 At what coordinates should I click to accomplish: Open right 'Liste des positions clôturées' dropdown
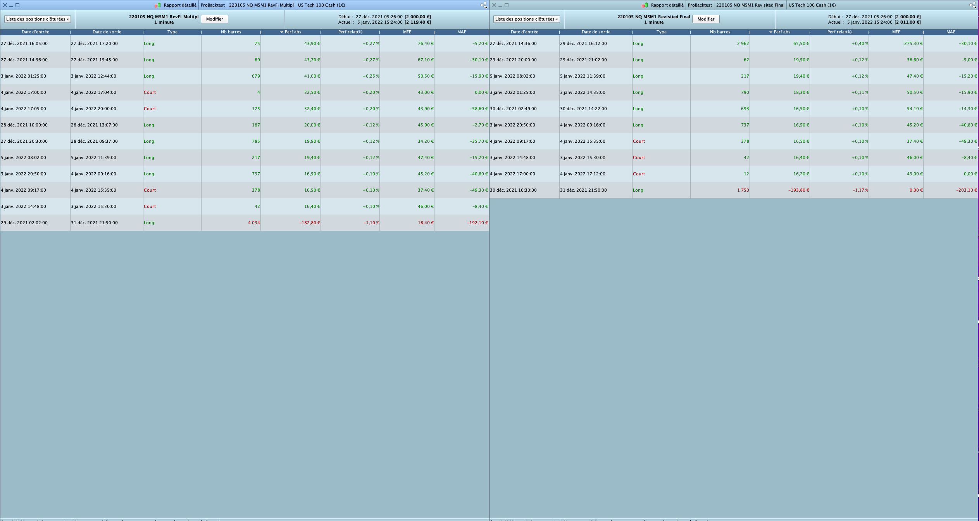pyautogui.click(x=526, y=19)
